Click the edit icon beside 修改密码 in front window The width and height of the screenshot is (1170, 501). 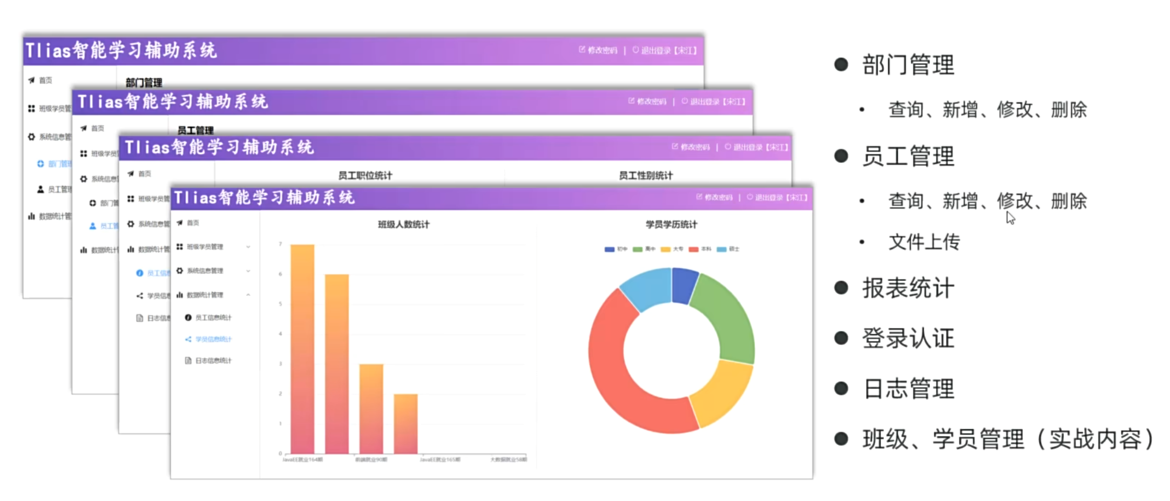[699, 198]
